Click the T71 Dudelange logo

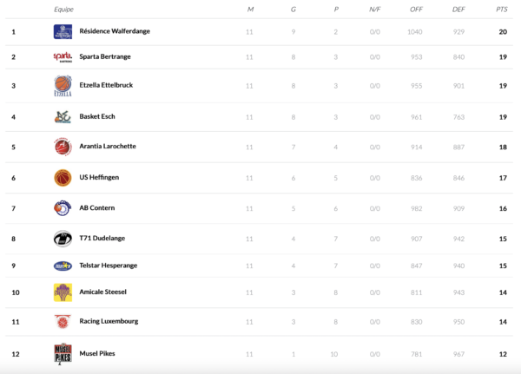click(63, 239)
